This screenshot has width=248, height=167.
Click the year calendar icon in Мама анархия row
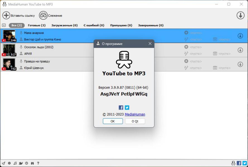(x=215, y=39)
